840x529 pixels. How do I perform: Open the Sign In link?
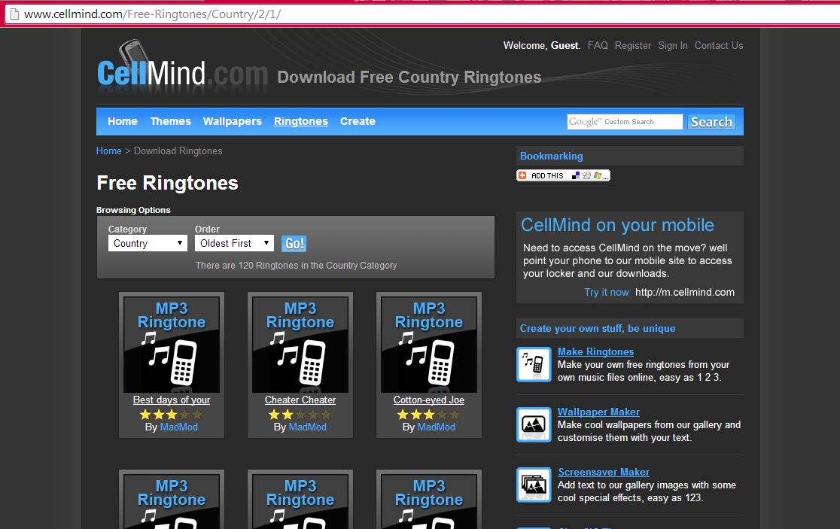coord(673,45)
